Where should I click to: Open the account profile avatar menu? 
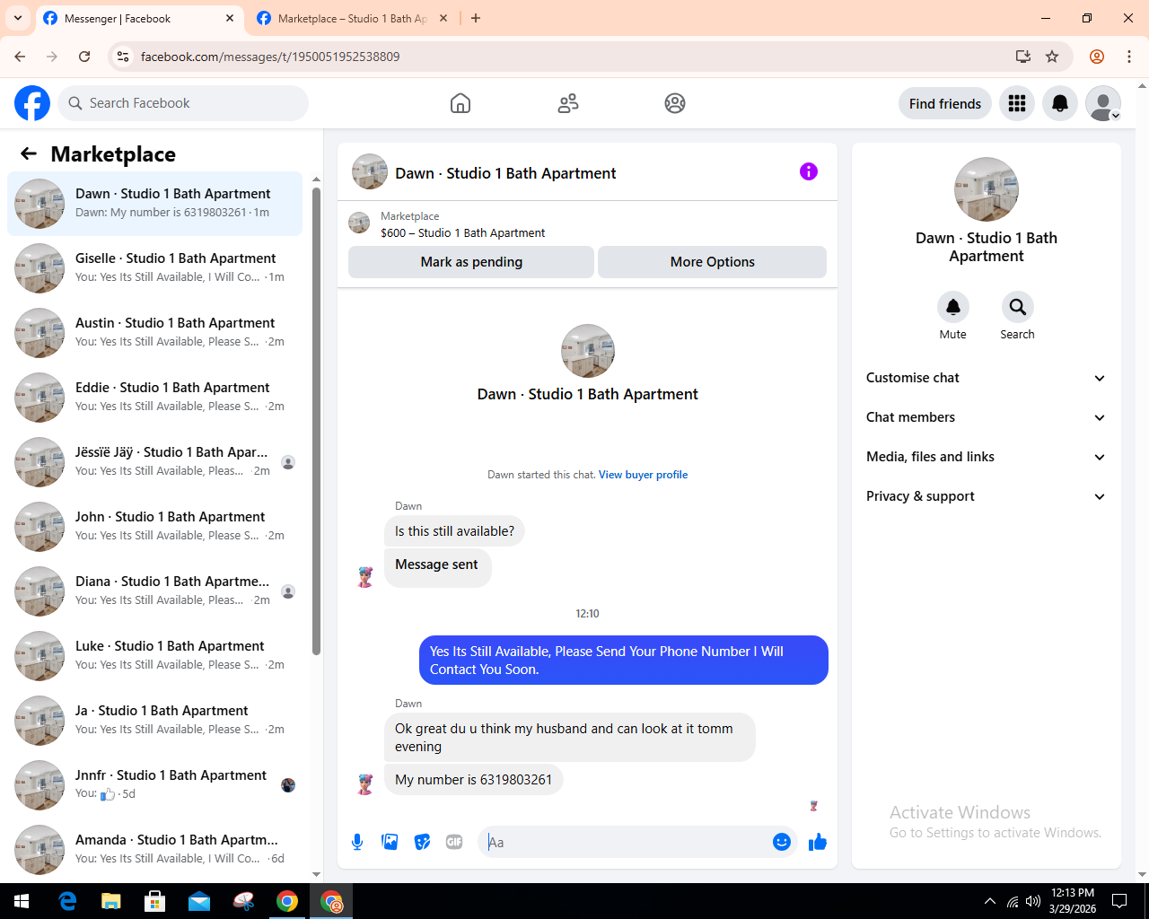[1103, 103]
